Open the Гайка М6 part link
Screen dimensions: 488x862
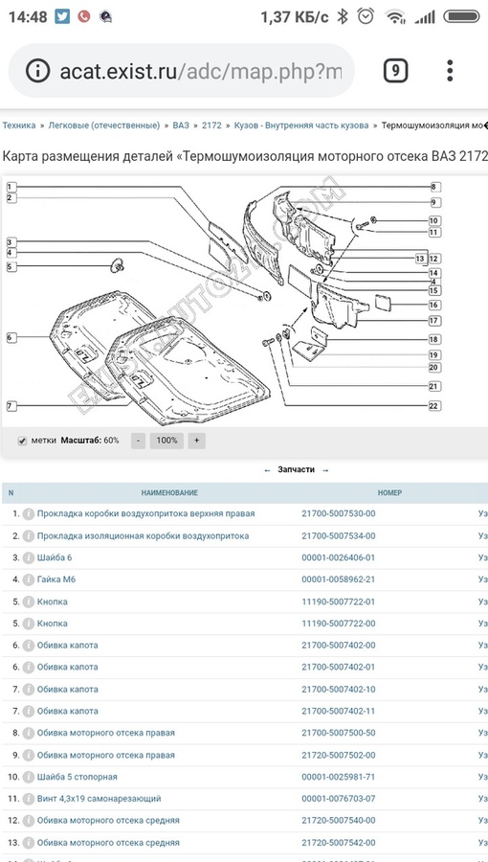(56, 579)
